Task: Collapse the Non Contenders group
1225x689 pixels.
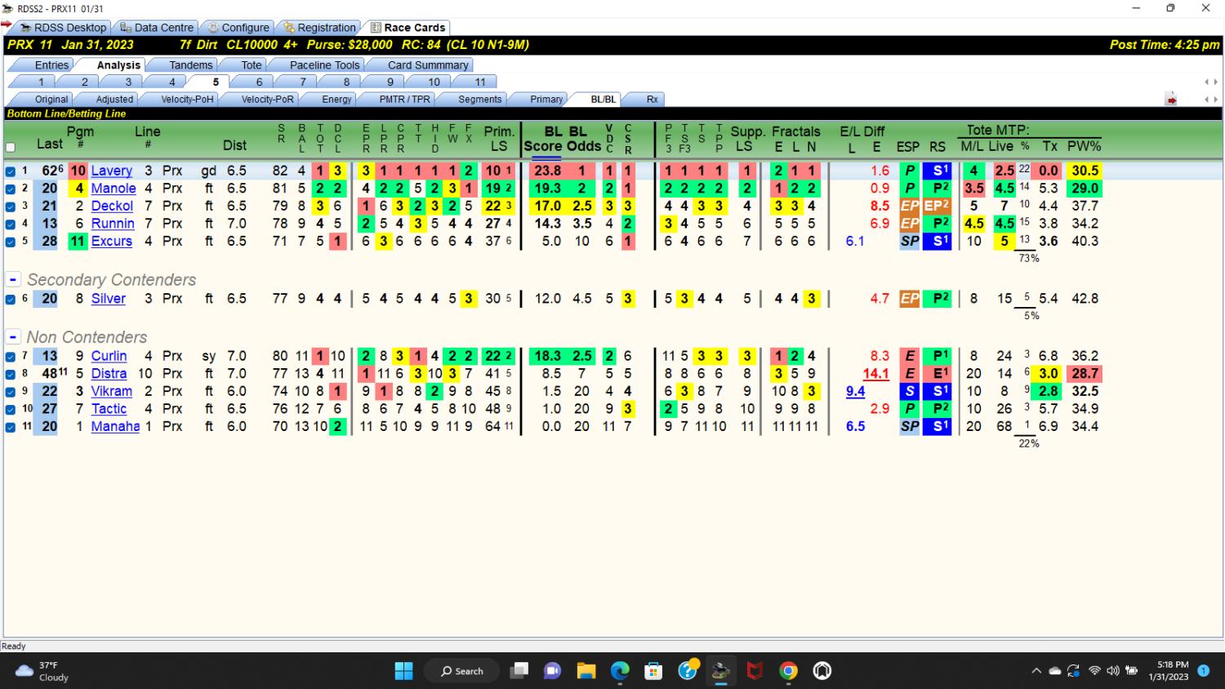Action: [x=13, y=336]
